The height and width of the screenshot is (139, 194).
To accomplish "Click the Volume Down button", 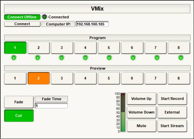I will point(141,112).
